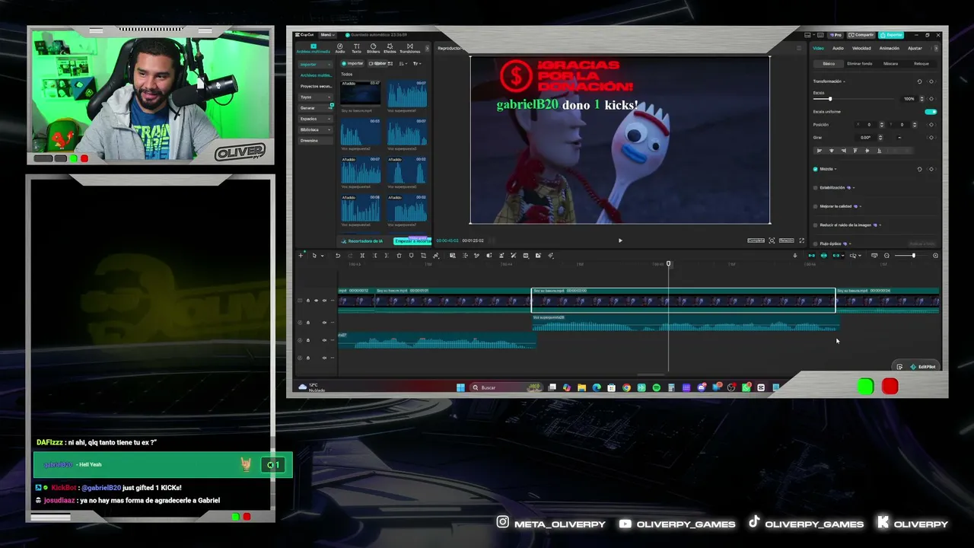The width and height of the screenshot is (974, 548).
Task: Click the Escala percentage field
Action: pyautogui.click(x=909, y=99)
